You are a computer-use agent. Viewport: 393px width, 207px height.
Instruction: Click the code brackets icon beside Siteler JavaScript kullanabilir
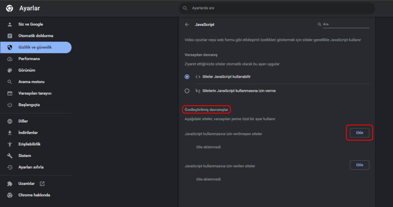[198, 77]
